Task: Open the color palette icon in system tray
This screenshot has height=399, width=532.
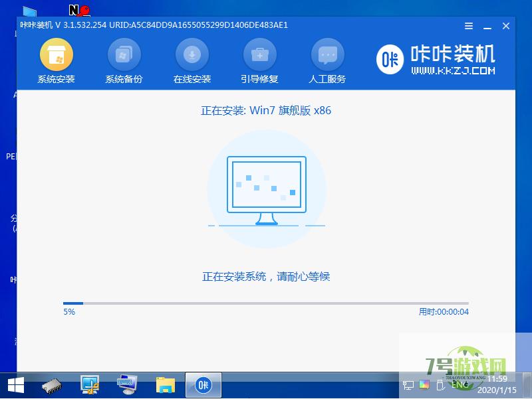Action: [x=424, y=384]
